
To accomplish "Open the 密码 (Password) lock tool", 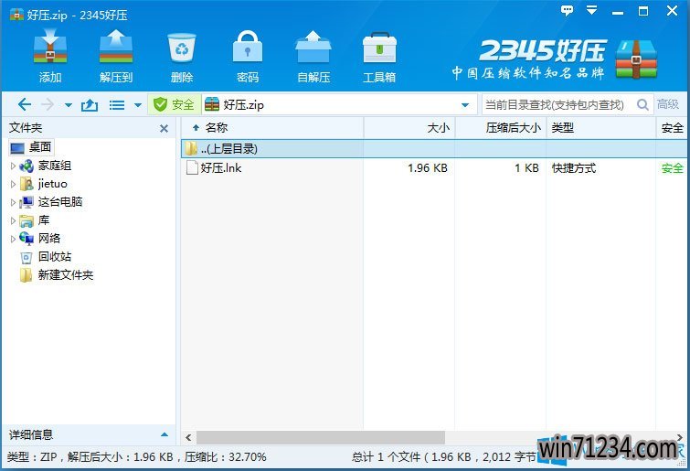I will point(248,47).
